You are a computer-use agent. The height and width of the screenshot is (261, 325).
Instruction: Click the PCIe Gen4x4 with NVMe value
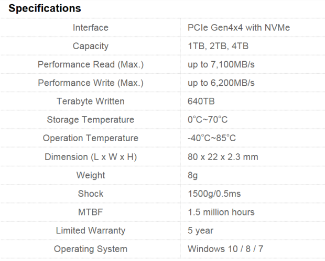239,28
